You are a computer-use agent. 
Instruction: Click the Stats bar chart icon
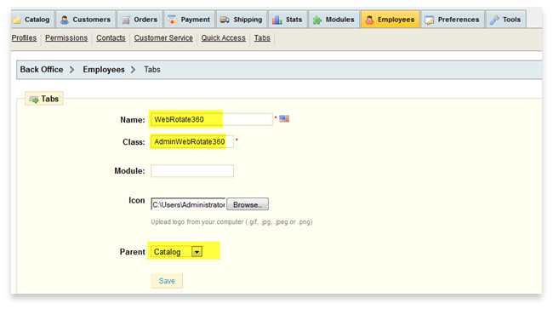[277, 20]
